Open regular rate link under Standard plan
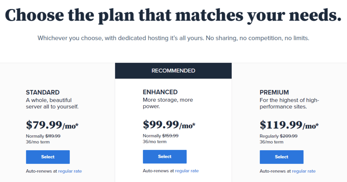This screenshot has width=347, height=182. point(70,171)
